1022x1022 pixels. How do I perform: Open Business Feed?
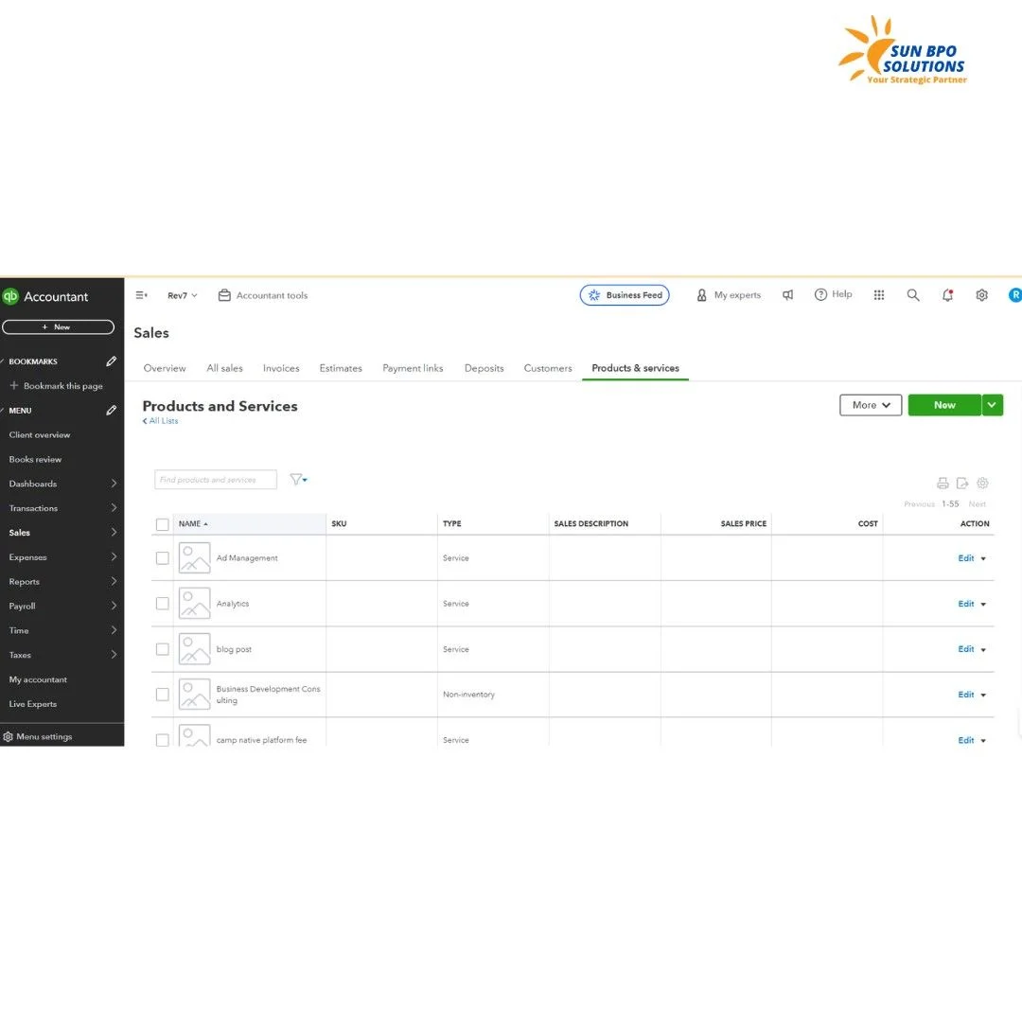[625, 295]
